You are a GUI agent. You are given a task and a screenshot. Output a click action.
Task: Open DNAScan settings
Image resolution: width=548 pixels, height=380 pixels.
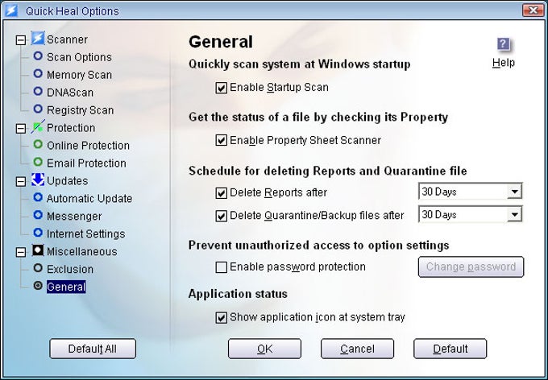pyautogui.click(x=70, y=93)
